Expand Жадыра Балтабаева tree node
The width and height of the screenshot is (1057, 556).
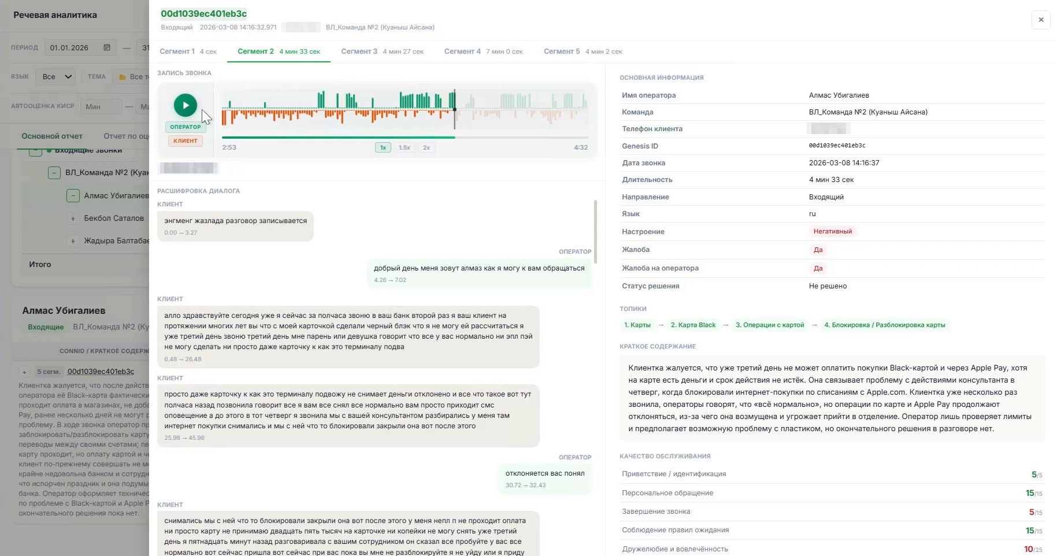(73, 241)
